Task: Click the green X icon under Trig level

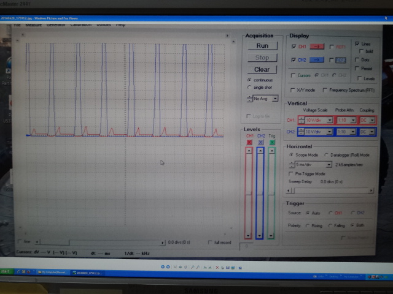Action: click(x=272, y=142)
